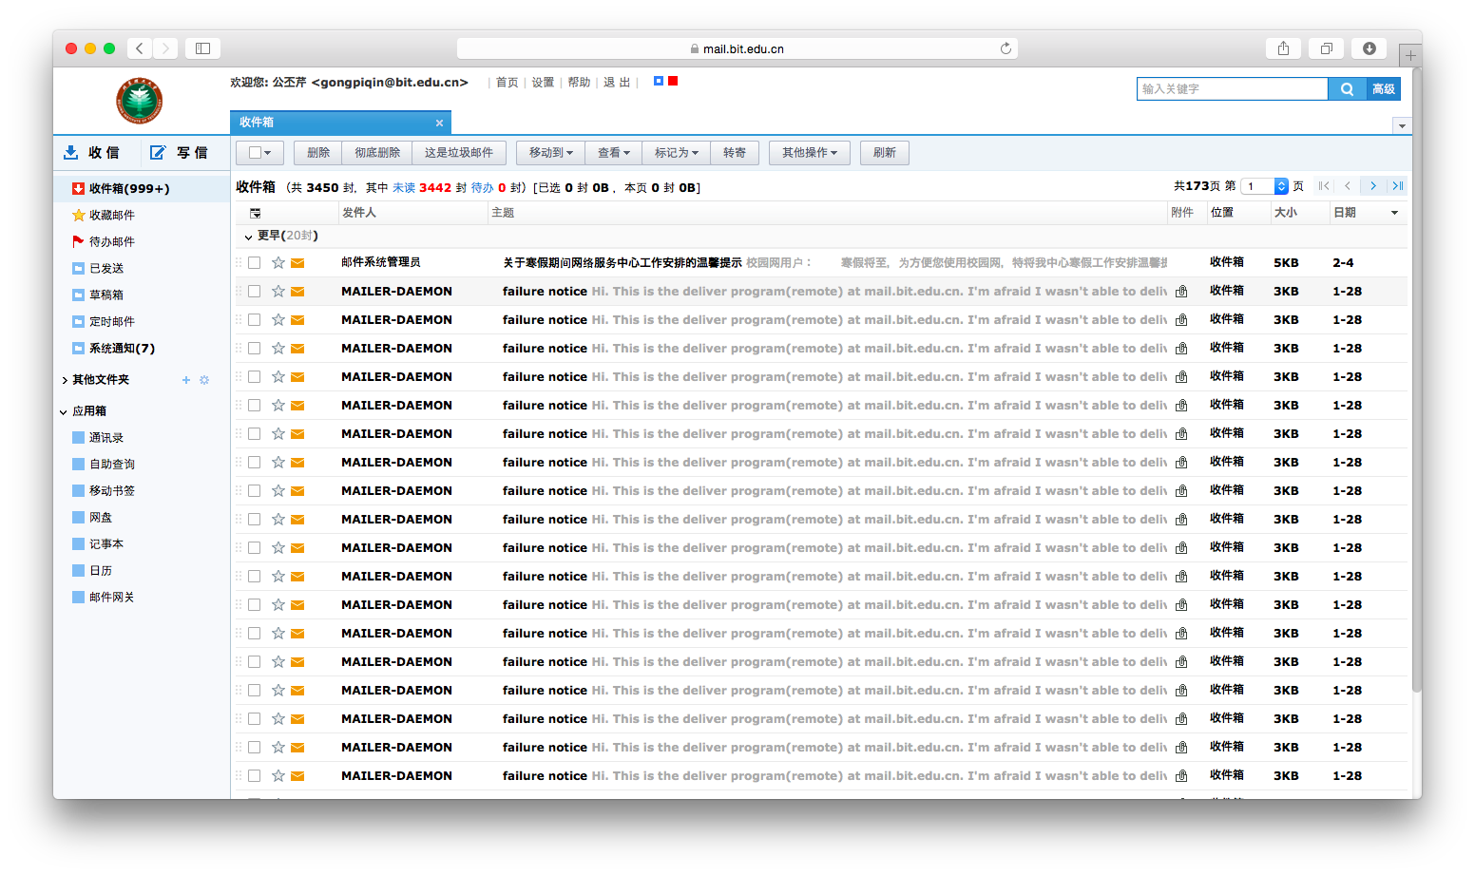The width and height of the screenshot is (1475, 875).
Task: Open the page number selector
Action: [x=1265, y=186]
